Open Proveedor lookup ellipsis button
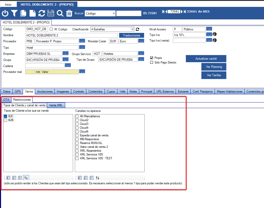The width and height of the screenshot is (264, 208). (x=82, y=41)
